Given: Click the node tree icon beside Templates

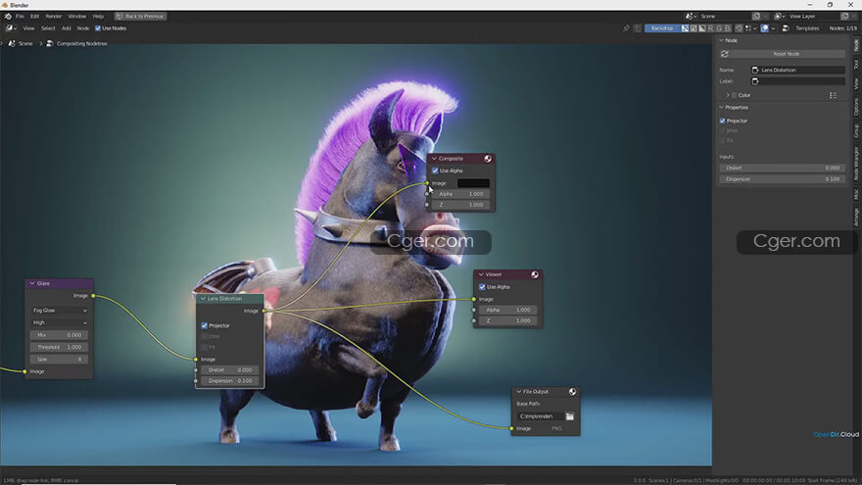Looking at the screenshot, I should coord(786,28).
